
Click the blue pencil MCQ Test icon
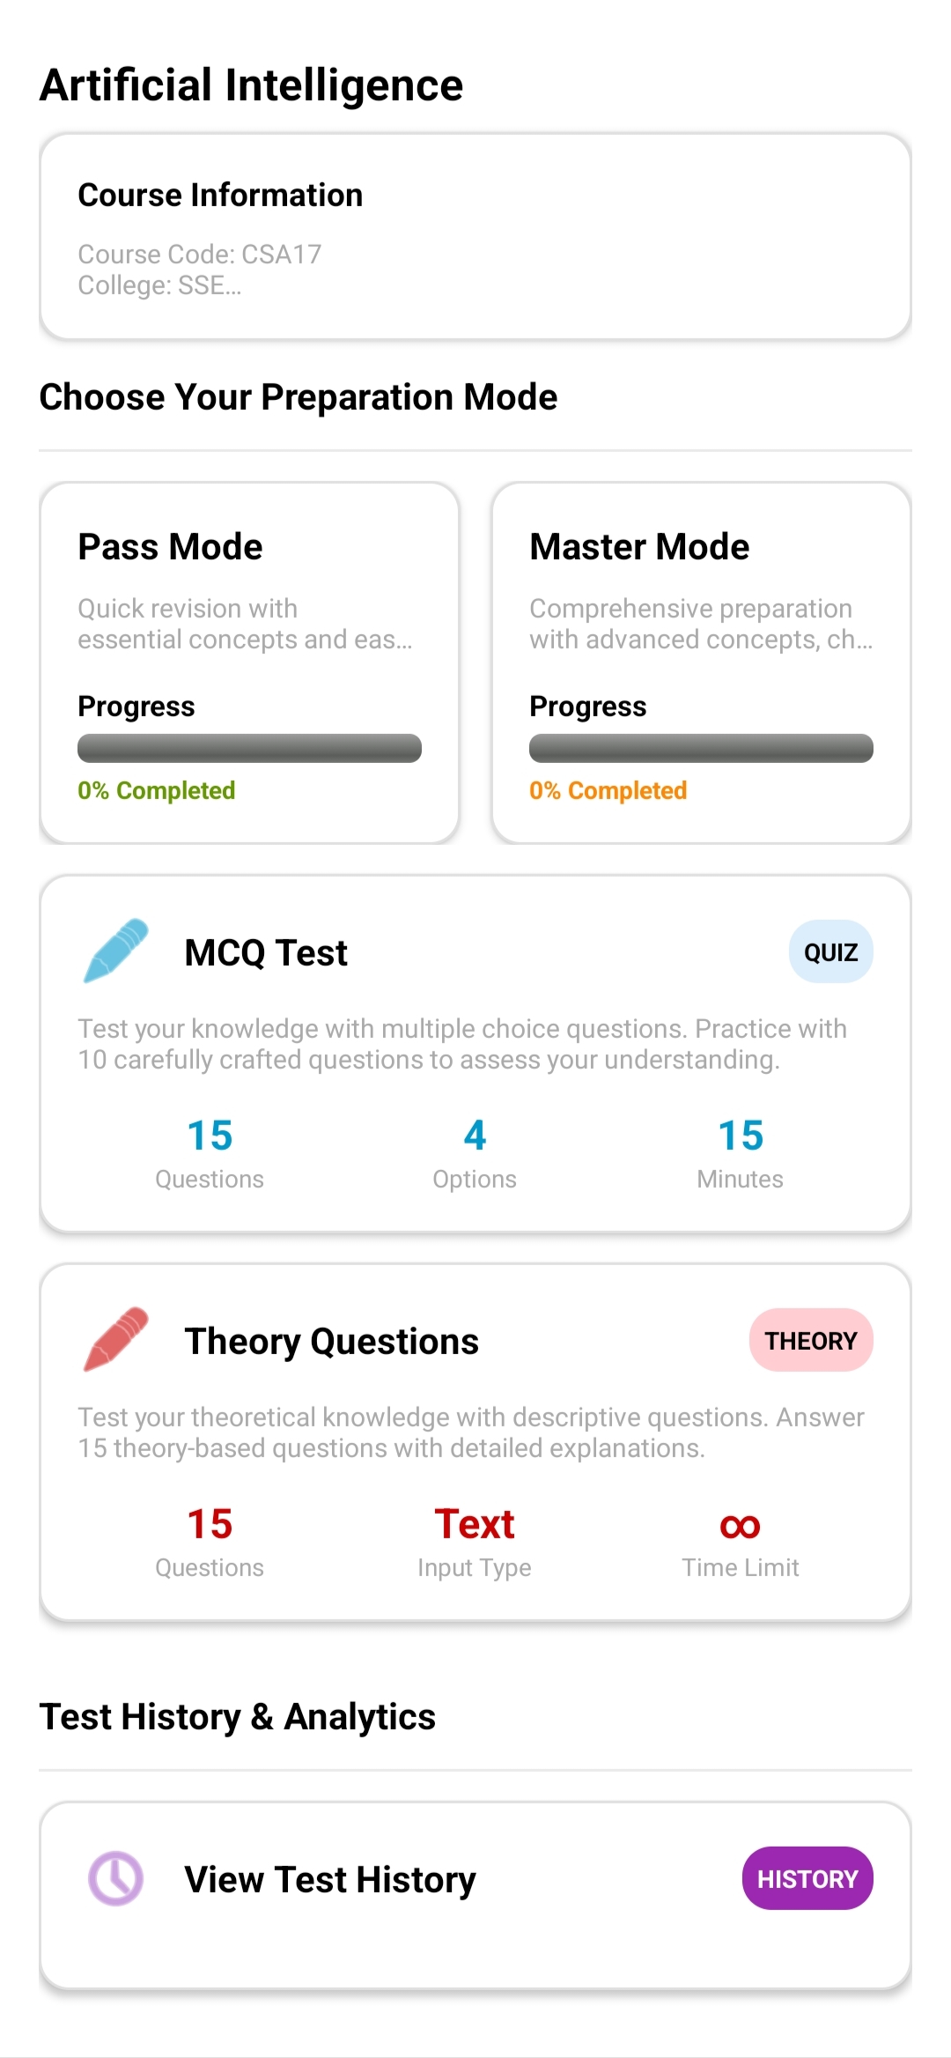click(115, 951)
